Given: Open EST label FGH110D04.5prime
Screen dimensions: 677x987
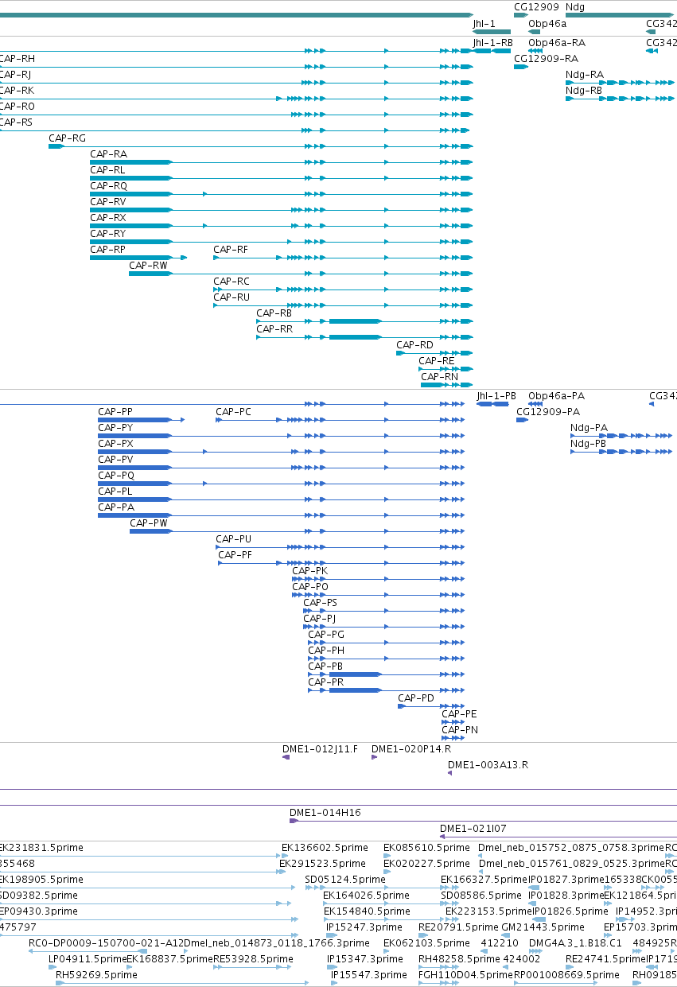Looking at the screenshot, I should (x=466, y=975).
